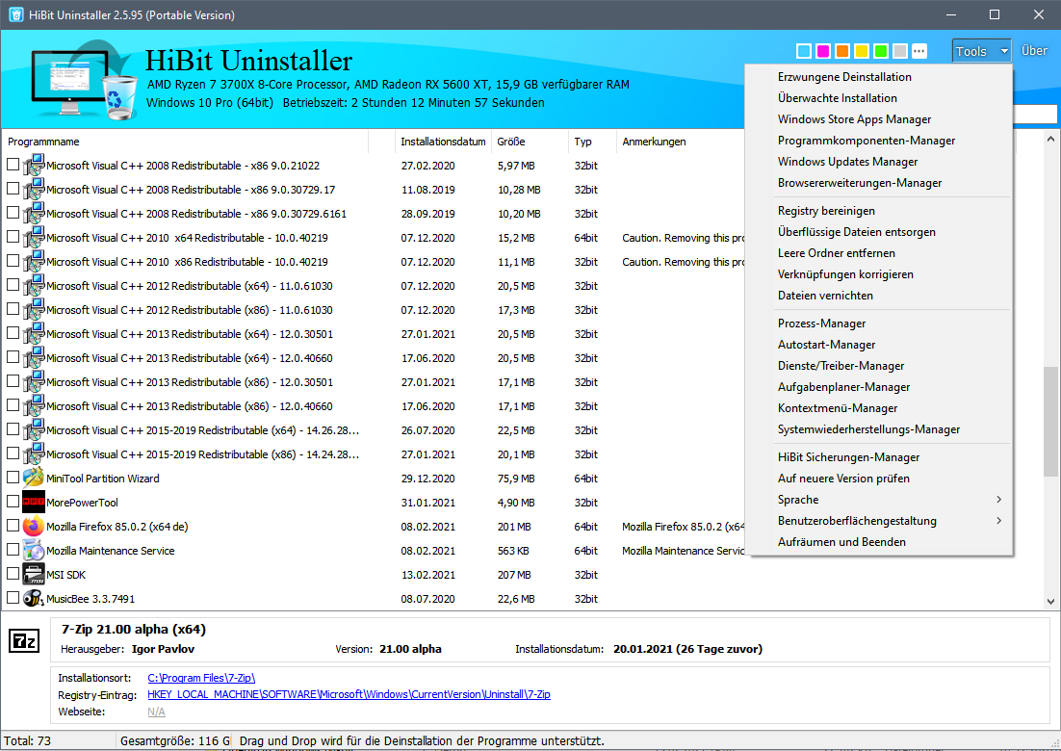Click the program list scroll up arrow
This screenshot has height=751, width=1061.
coord(1050,140)
